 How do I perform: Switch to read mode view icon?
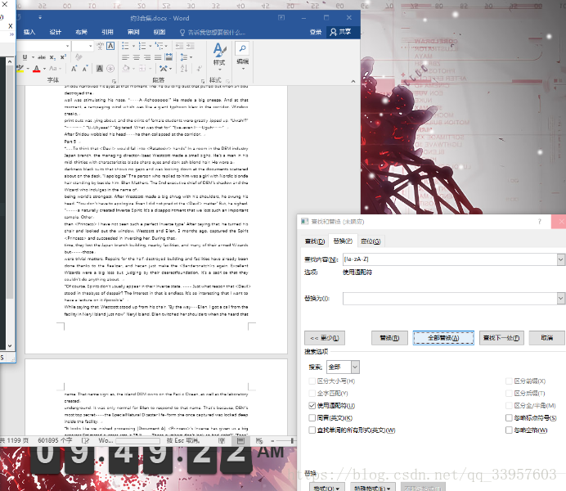click(222, 440)
